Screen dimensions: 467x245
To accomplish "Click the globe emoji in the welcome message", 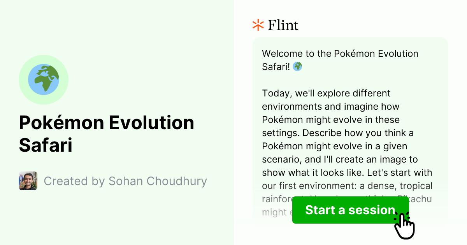I will coord(297,66).
